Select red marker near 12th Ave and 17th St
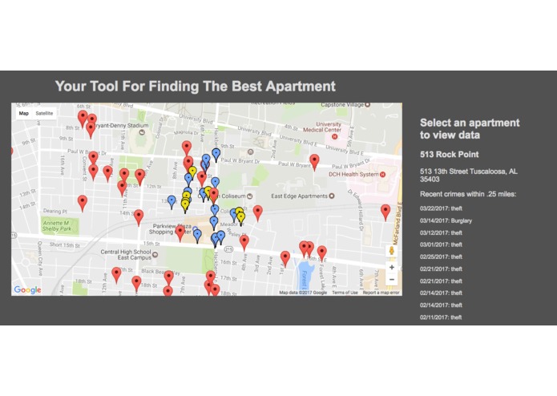 coord(116,274)
